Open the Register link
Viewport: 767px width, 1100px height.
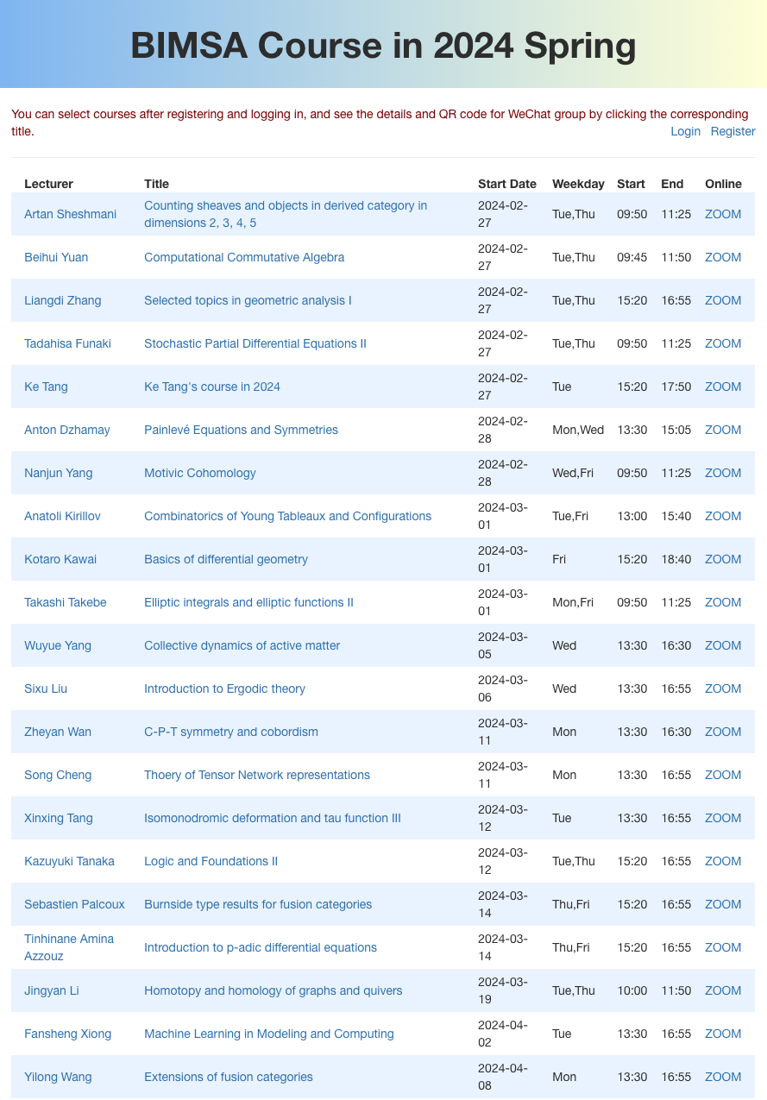pyautogui.click(x=732, y=131)
